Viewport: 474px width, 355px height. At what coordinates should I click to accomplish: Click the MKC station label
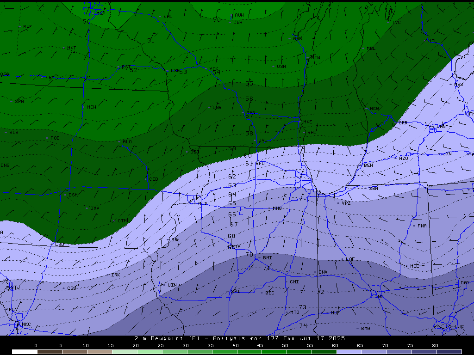pyautogui.click(x=26, y=324)
